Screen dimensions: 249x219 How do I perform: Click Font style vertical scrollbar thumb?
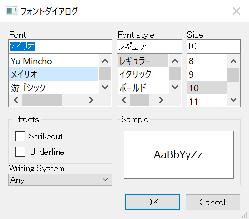(x=175, y=74)
